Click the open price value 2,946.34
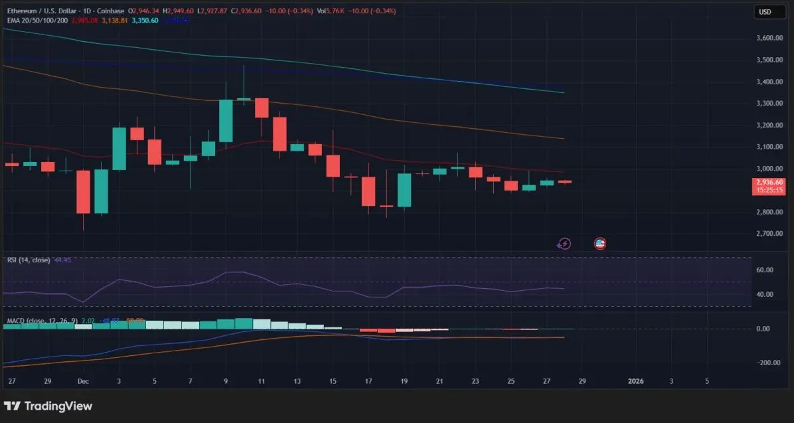This screenshot has width=794, height=423. pyautogui.click(x=145, y=11)
